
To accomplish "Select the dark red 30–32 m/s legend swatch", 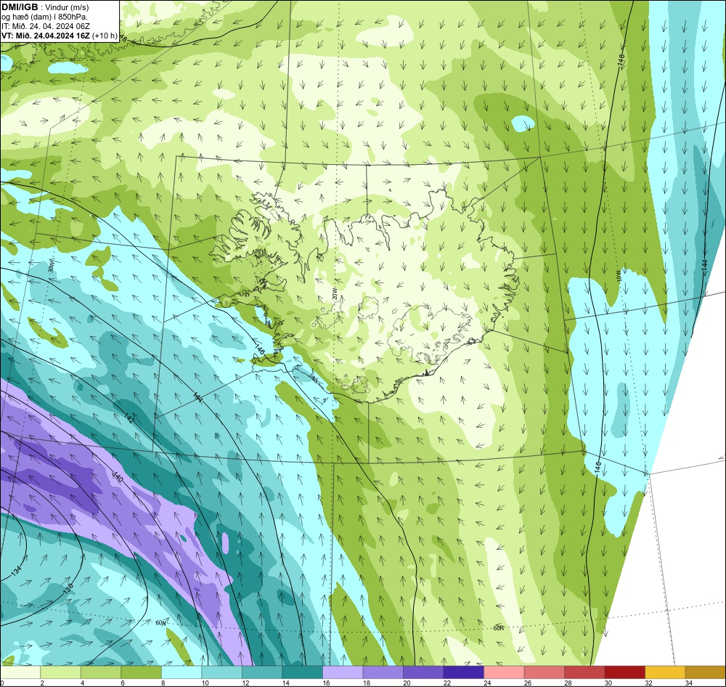I will click(x=624, y=672).
